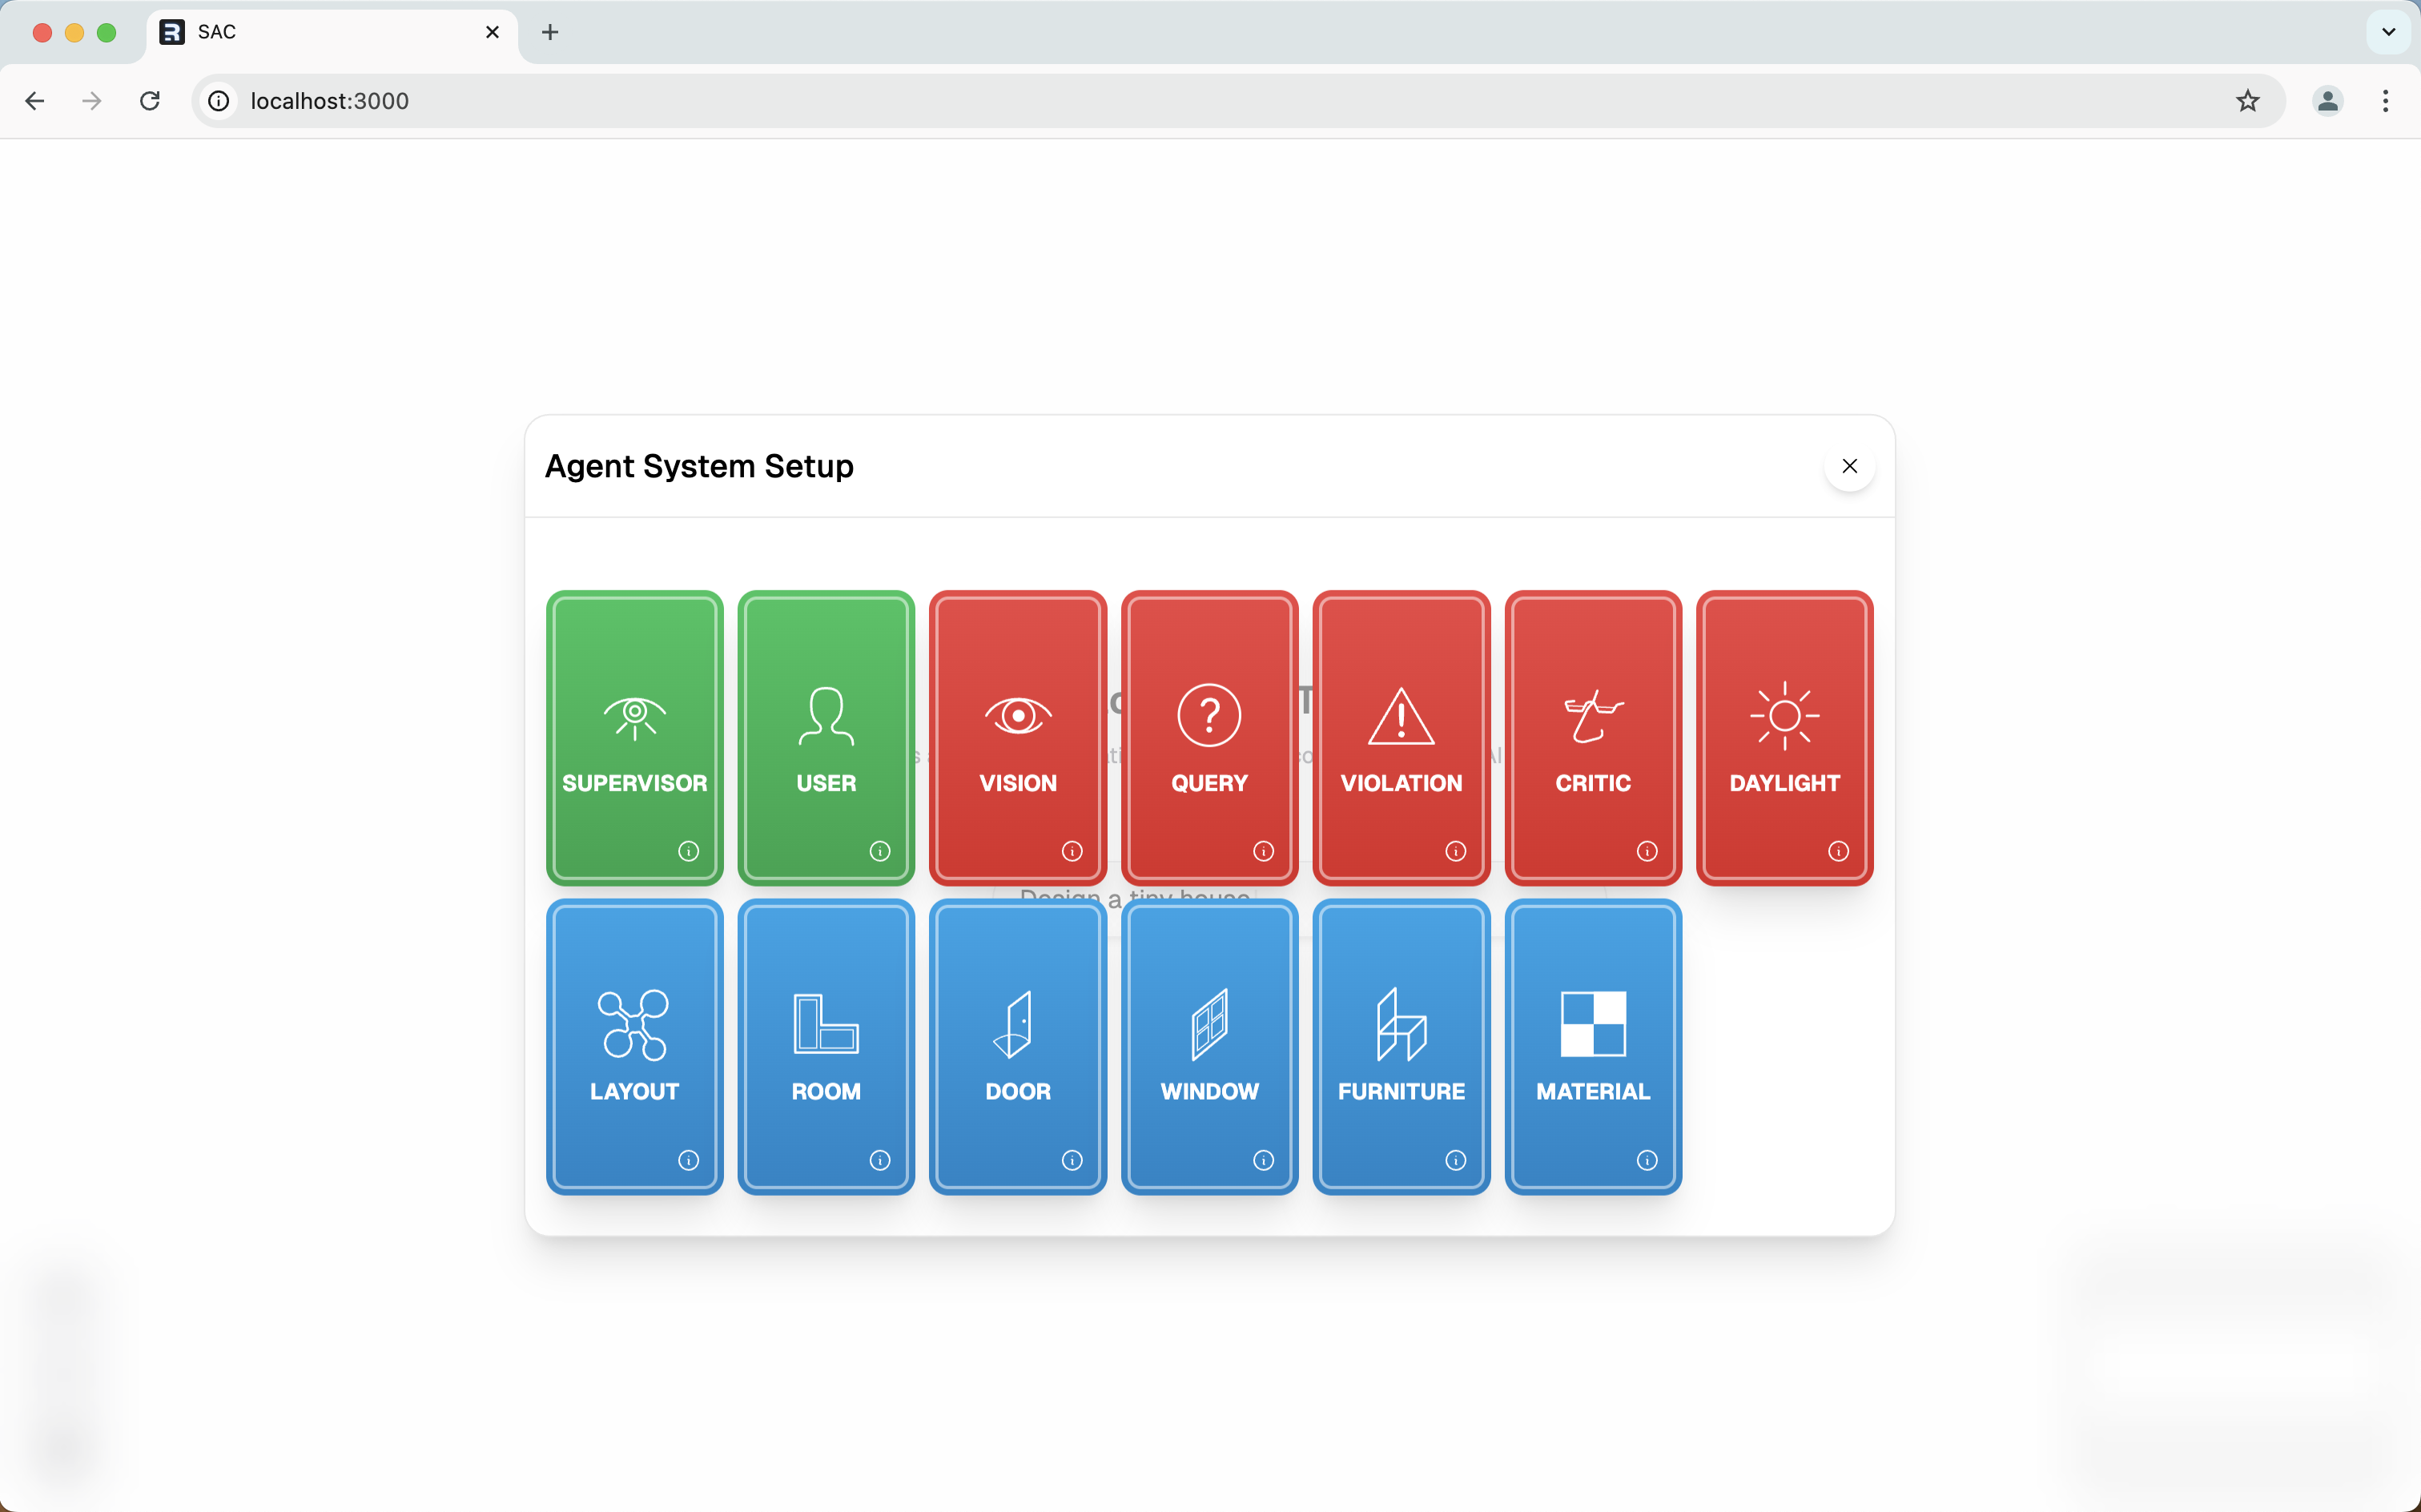
Task: Toggle the Door agent card
Action: tap(1017, 1045)
